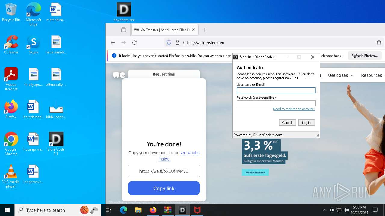This screenshot has width=385, height=216.
Task: Open VLC media player desktop shortcut
Action: 11,176
